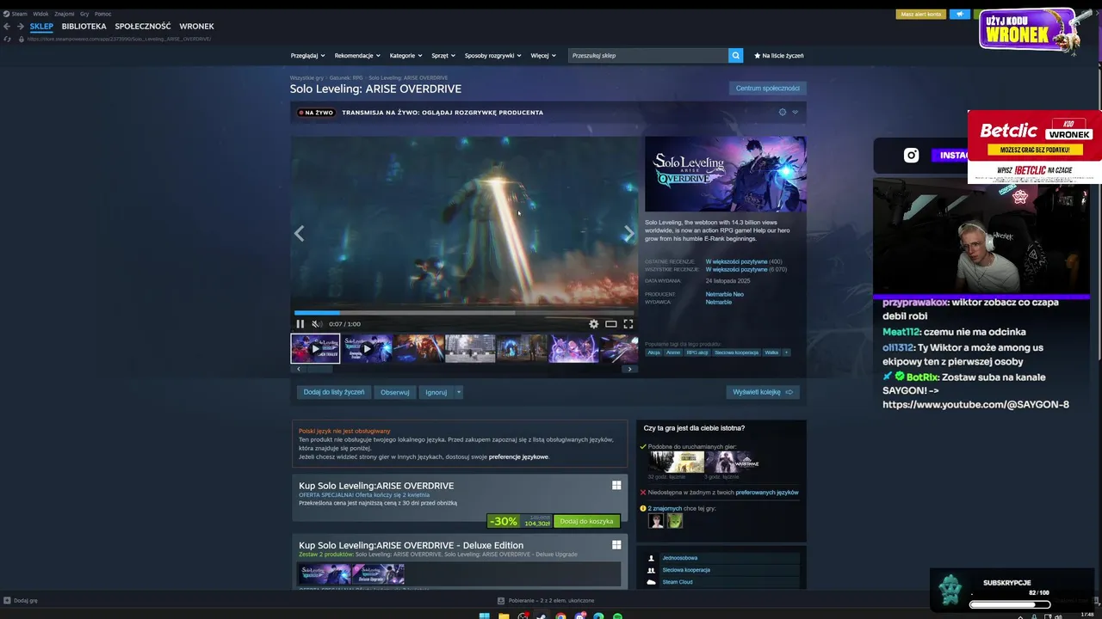The height and width of the screenshot is (619, 1102).
Task: Select second trailer thumbnail
Action: coord(368,348)
